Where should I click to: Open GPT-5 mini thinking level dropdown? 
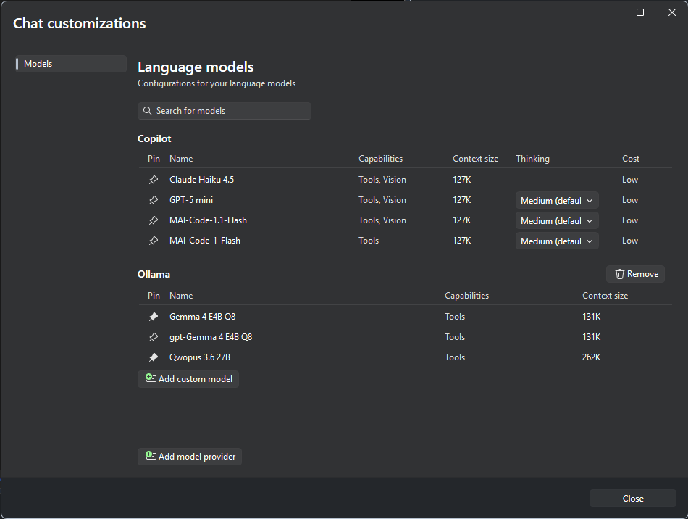coord(557,200)
